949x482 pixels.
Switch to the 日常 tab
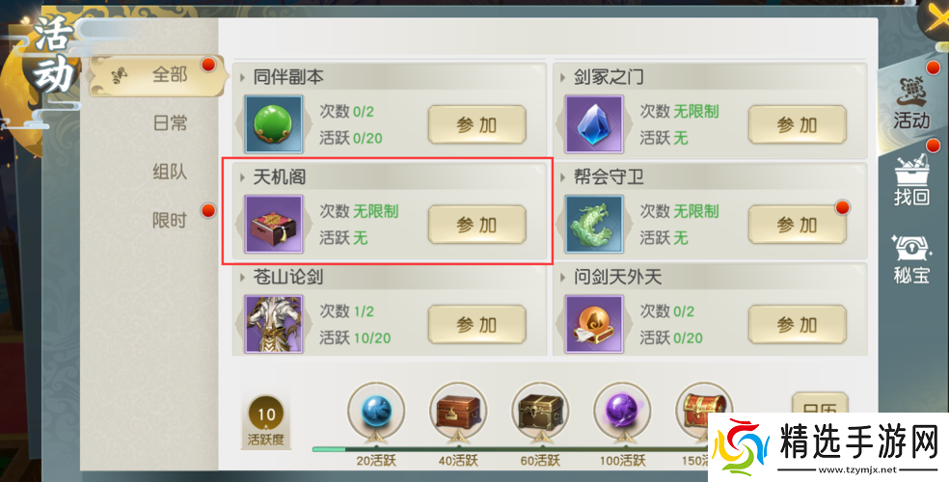tap(170, 123)
